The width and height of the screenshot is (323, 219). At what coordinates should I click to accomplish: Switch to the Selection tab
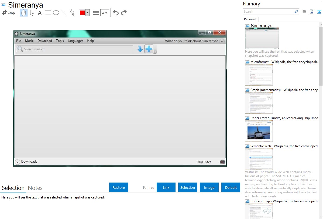[x=13, y=188]
